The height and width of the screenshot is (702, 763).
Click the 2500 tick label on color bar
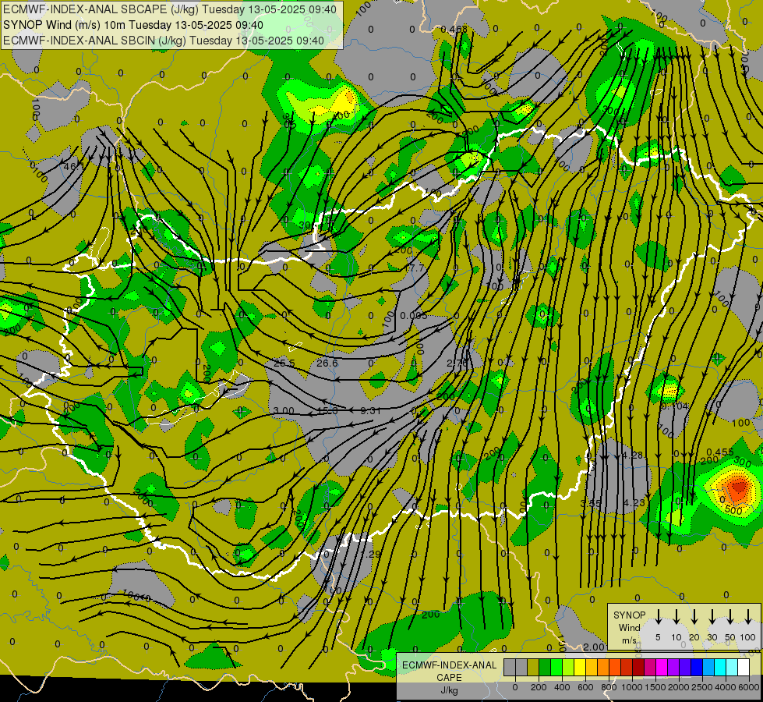coord(702,687)
